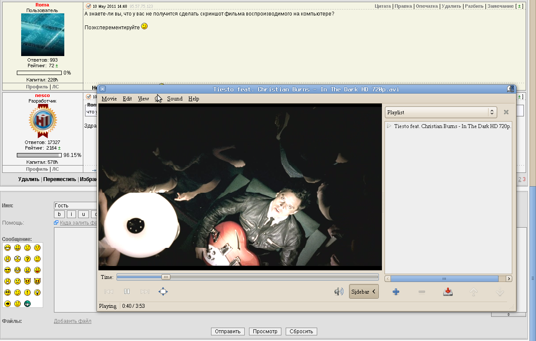Expand the Tiesto playlist entry triangle

click(x=389, y=126)
